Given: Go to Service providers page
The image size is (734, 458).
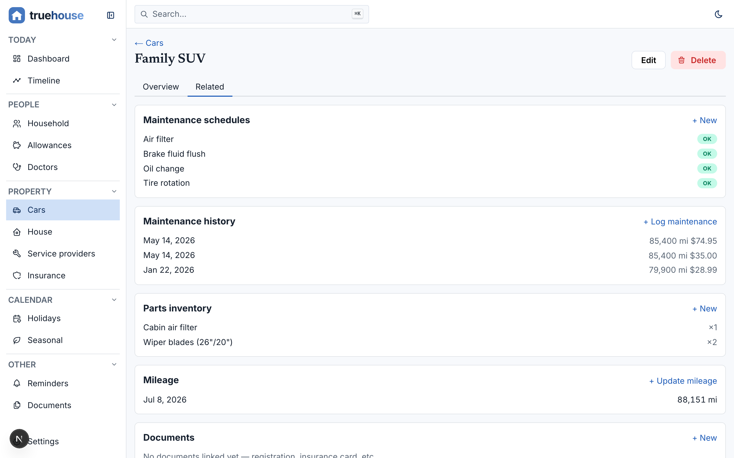Looking at the screenshot, I should [63, 253].
